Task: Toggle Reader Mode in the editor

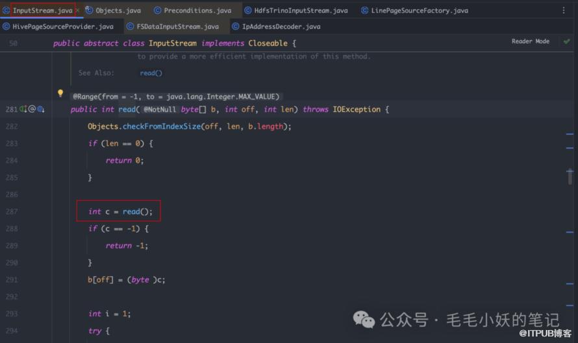Action: click(530, 41)
